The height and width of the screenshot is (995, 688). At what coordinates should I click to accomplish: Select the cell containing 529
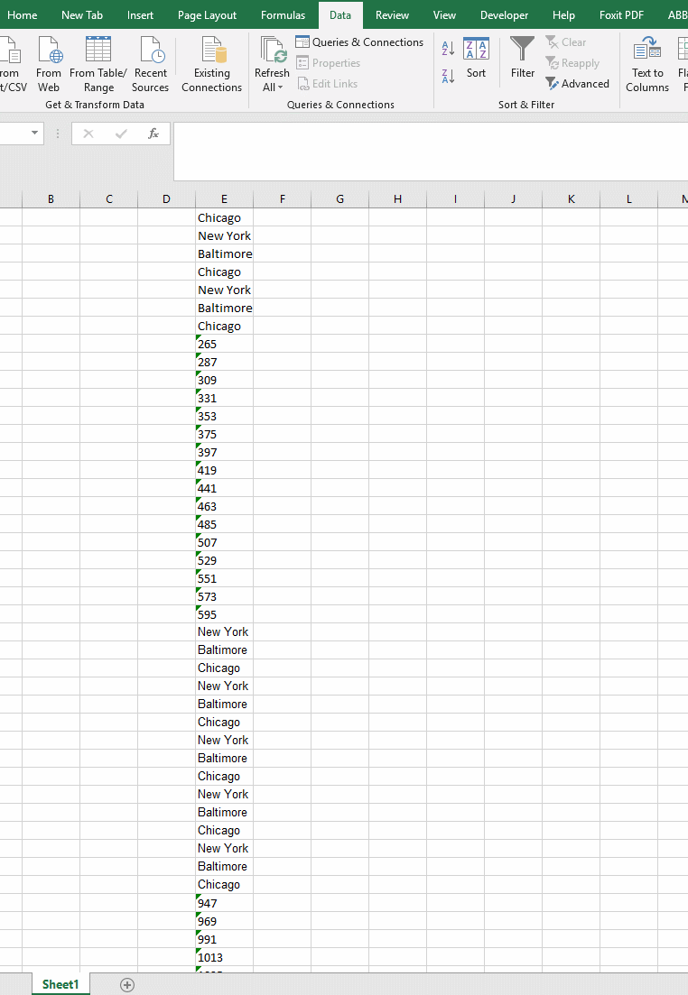coord(224,560)
